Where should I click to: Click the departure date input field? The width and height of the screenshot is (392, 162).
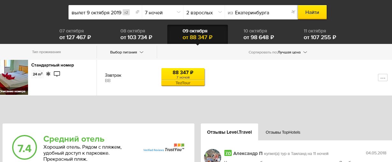96,13
